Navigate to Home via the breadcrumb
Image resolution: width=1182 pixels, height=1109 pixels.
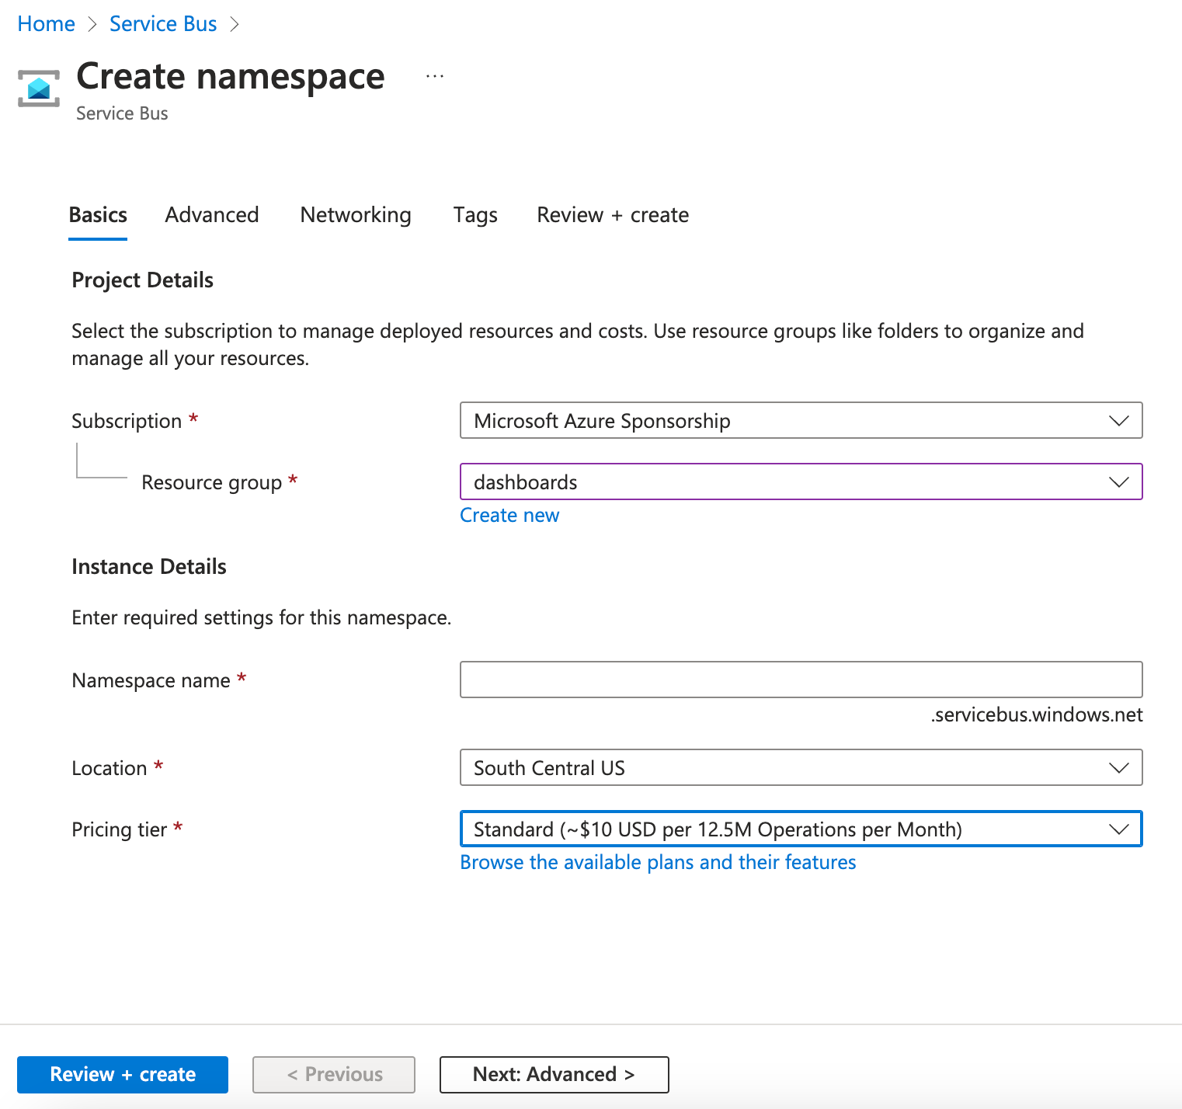pos(46,23)
